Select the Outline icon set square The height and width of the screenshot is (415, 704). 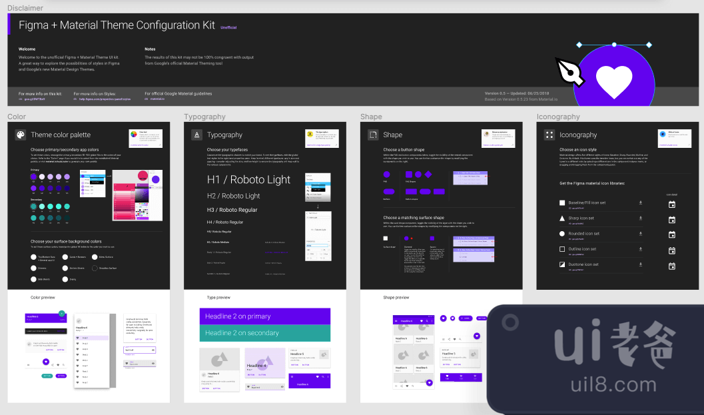tap(562, 249)
